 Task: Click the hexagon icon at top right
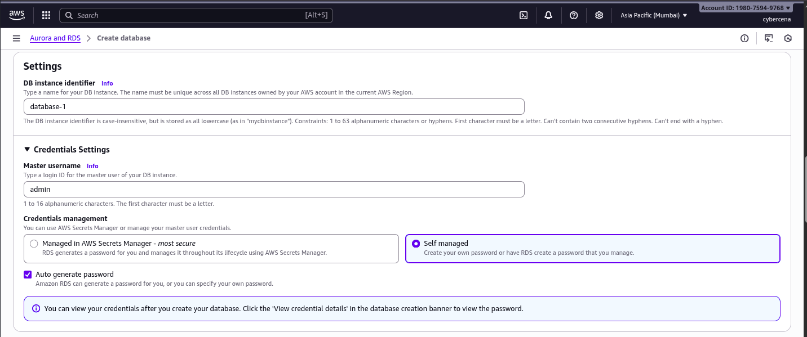pos(788,38)
